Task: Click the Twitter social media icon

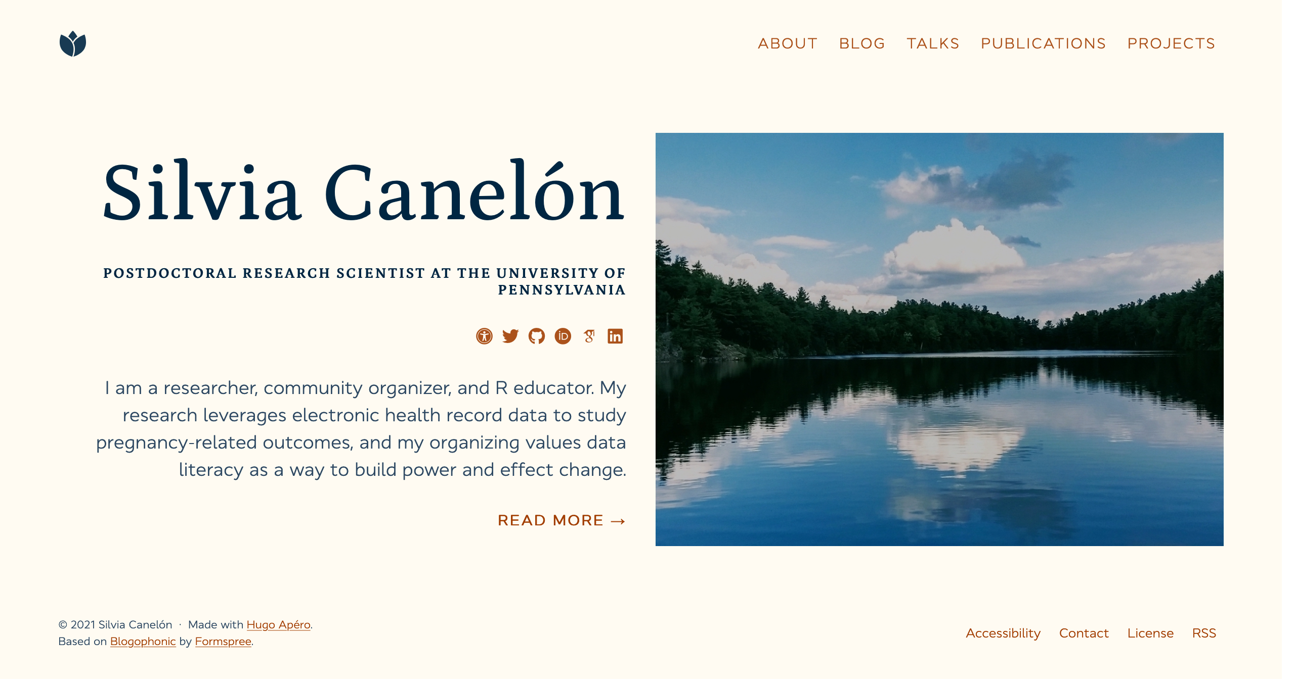Action: click(x=511, y=335)
